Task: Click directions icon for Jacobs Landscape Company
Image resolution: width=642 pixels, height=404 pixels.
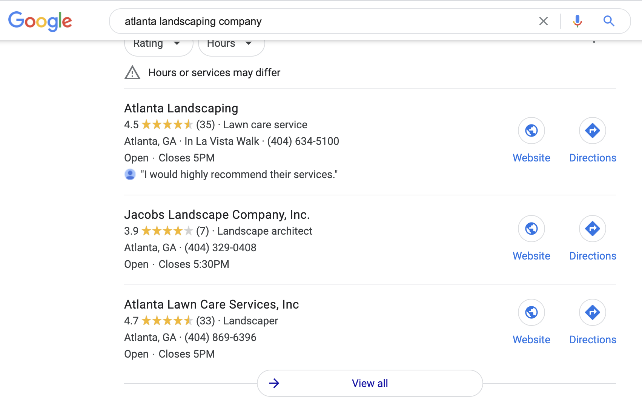Action: tap(592, 229)
